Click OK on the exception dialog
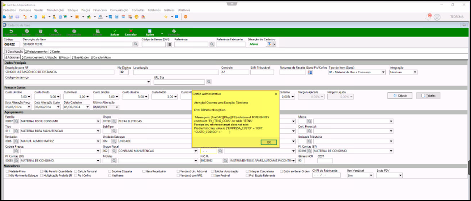The width and height of the screenshot is (471, 201). (x=269, y=142)
